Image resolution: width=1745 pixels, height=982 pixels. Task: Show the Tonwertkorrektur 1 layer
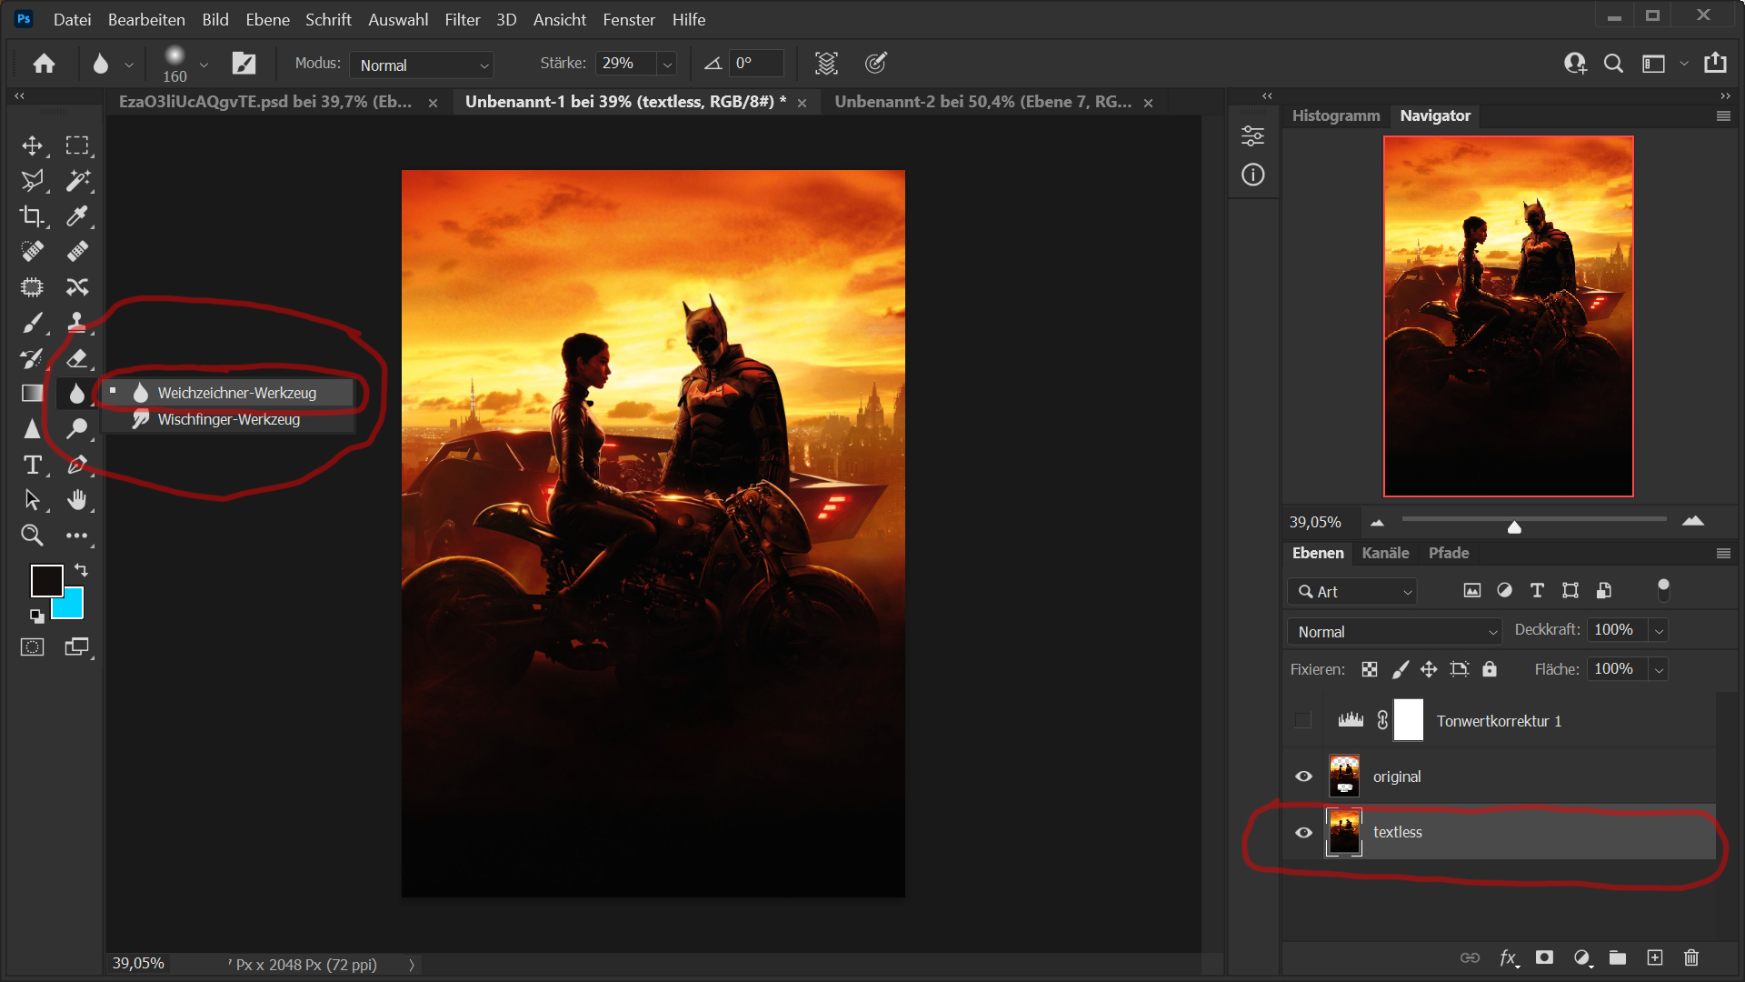1303,721
